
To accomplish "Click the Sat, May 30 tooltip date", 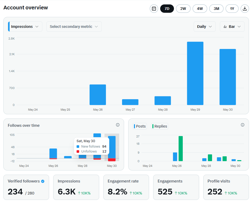I will coord(86,141).
